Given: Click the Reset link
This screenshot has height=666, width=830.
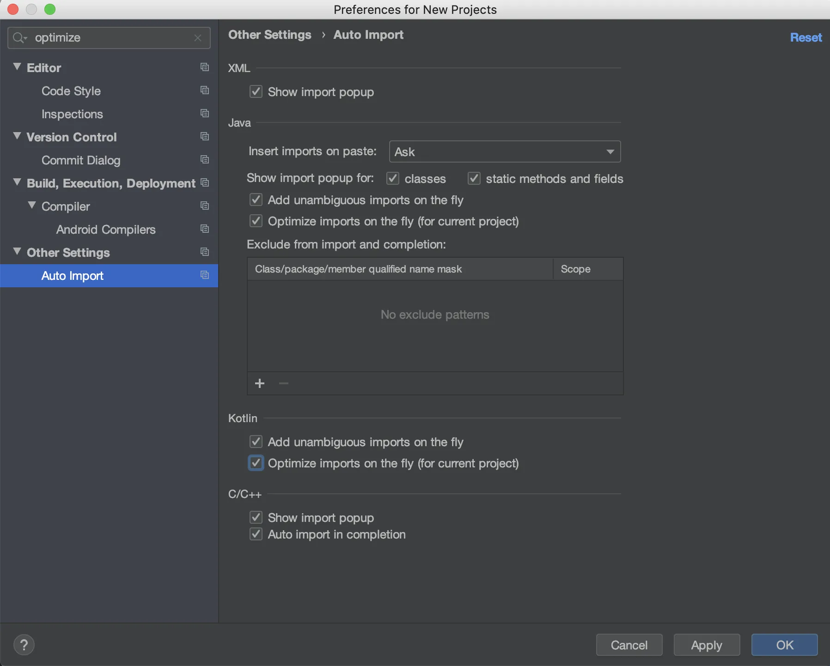Looking at the screenshot, I should (806, 38).
